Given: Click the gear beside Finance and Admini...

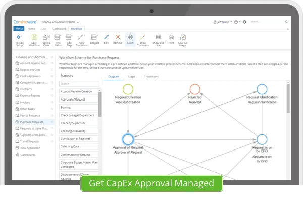Looking at the screenshot, I should pos(52,57).
